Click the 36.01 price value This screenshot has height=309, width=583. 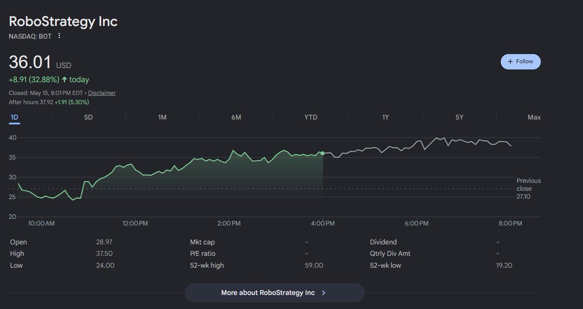[x=30, y=63]
